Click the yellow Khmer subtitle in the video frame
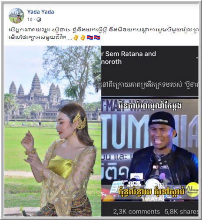This screenshot has width=202, height=220. pyautogui.click(x=151, y=192)
